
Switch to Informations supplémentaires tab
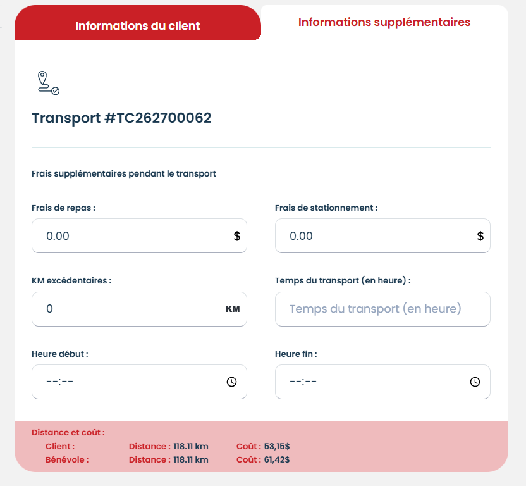pyautogui.click(x=384, y=22)
